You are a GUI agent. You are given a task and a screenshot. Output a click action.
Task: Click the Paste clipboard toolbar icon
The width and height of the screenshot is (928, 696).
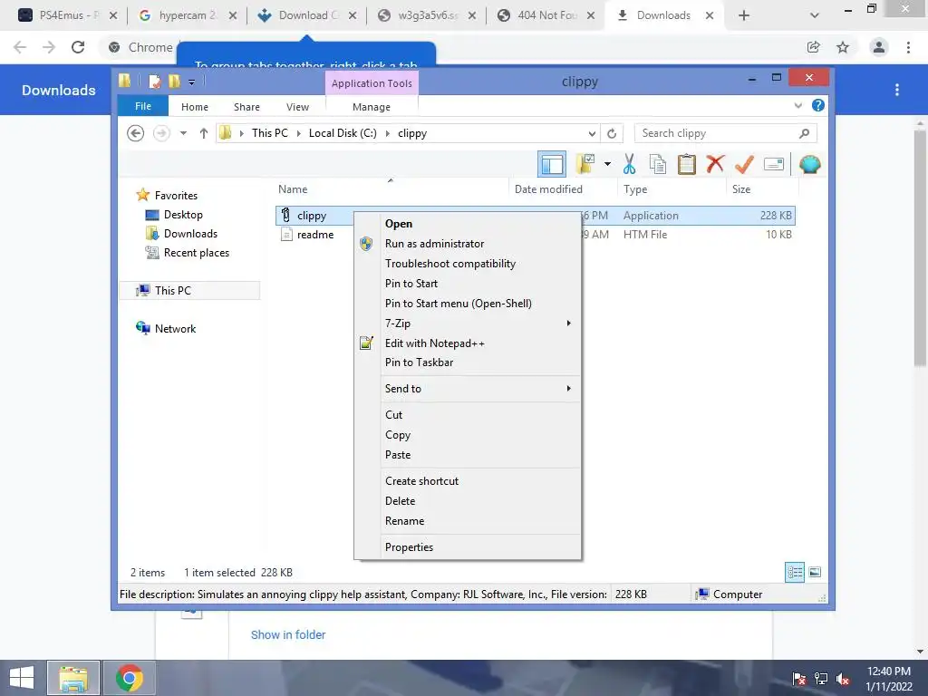point(687,164)
